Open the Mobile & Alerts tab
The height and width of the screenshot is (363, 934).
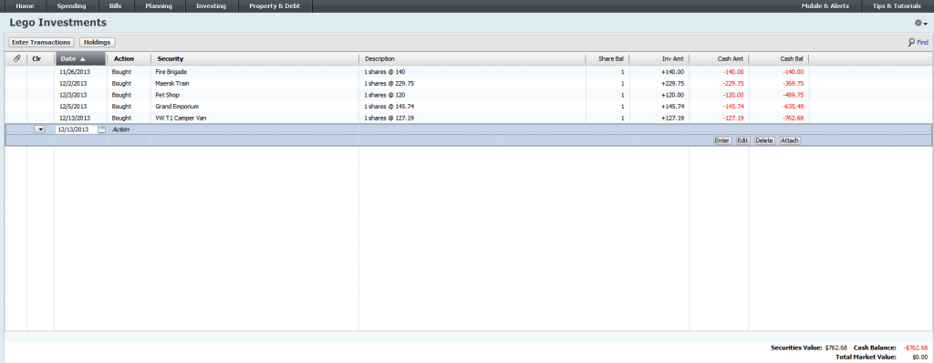tap(825, 6)
